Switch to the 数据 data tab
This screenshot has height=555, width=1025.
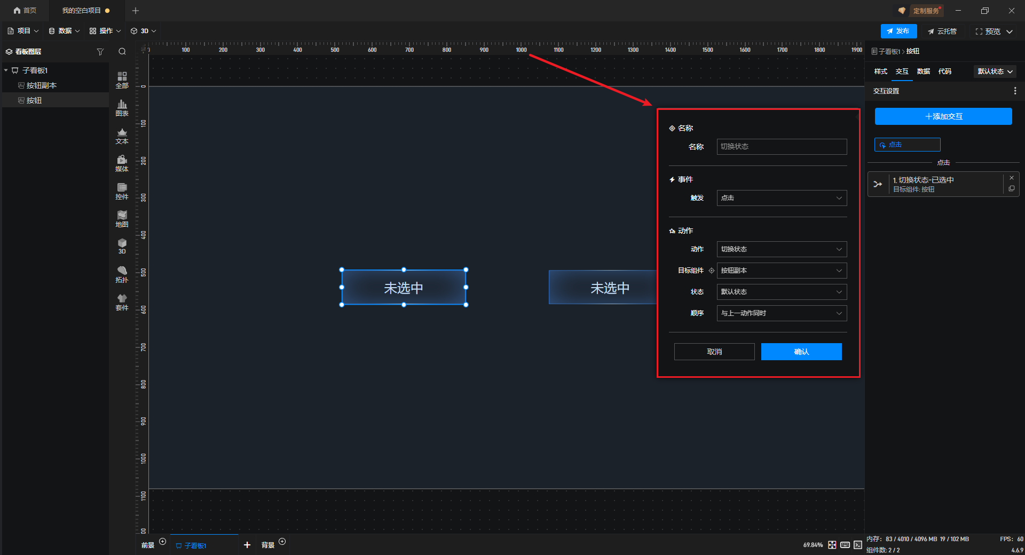[x=923, y=72]
